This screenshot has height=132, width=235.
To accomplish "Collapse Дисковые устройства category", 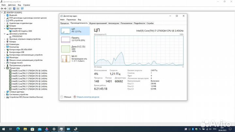I will 5,34.
